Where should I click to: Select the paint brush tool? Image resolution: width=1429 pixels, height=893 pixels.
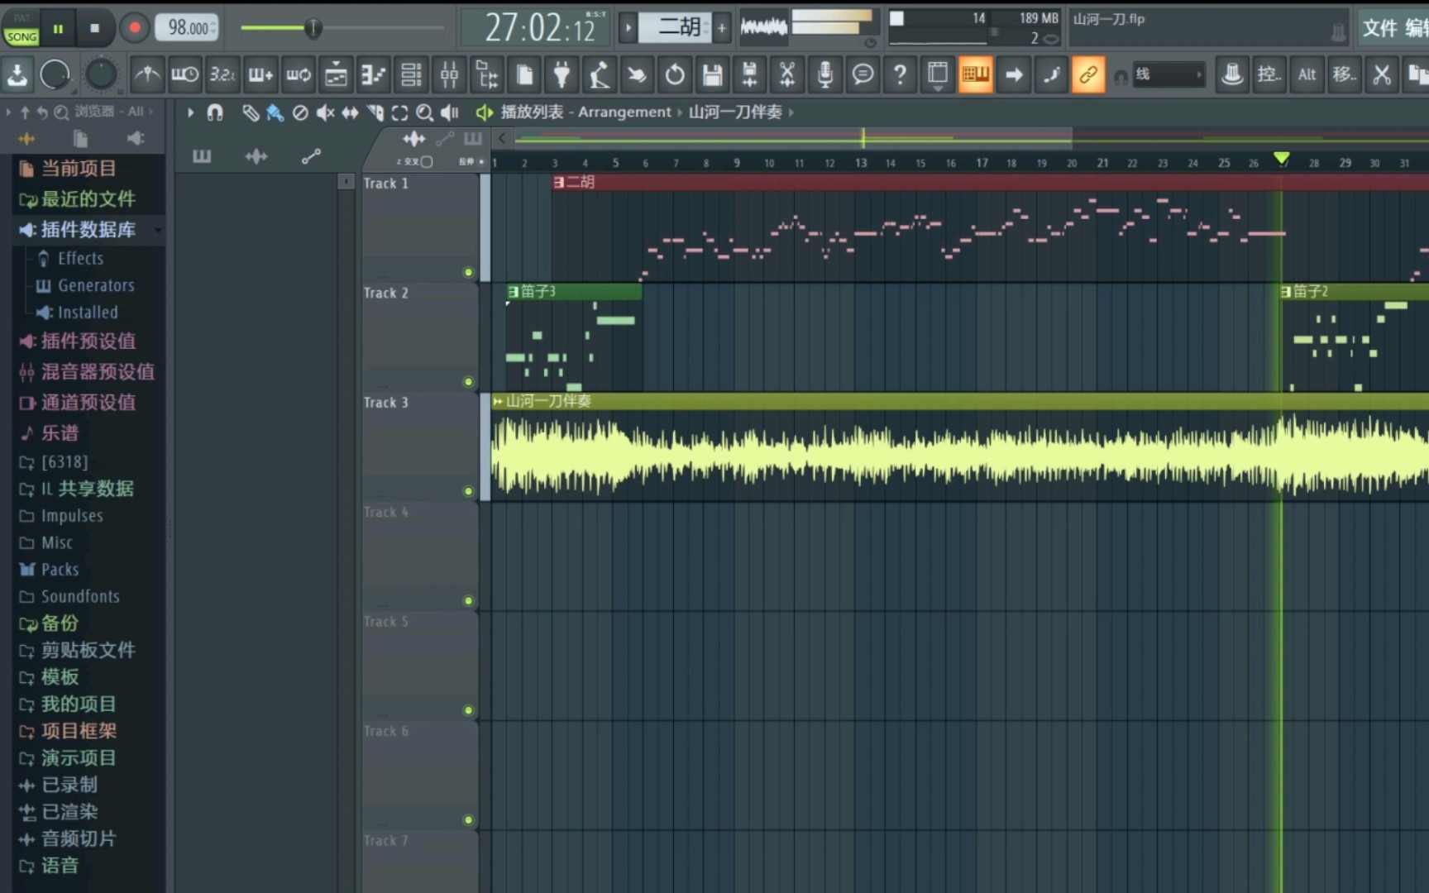275,112
